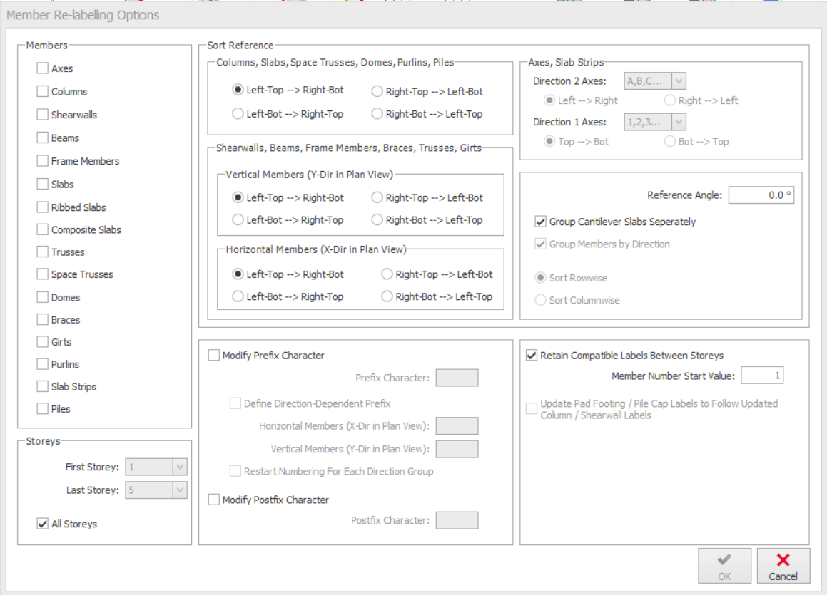The height and width of the screenshot is (595, 827).
Task: Check the Beams member checkbox
Action: [x=43, y=138]
